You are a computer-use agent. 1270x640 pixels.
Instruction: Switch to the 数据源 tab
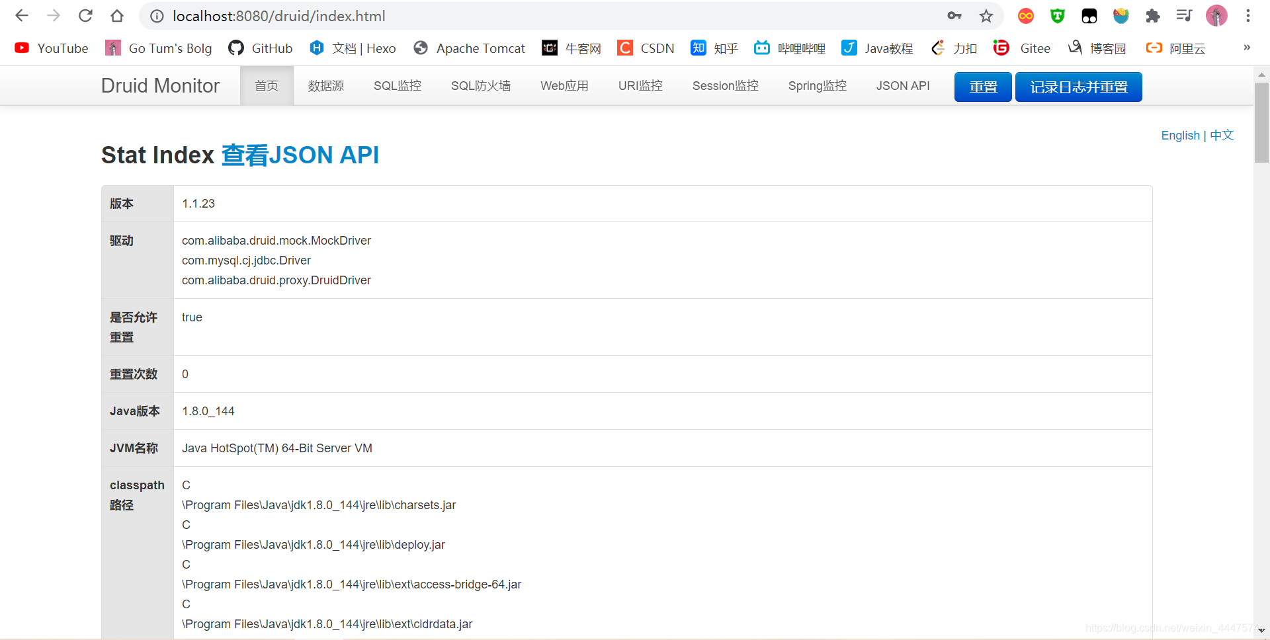pyautogui.click(x=326, y=86)
